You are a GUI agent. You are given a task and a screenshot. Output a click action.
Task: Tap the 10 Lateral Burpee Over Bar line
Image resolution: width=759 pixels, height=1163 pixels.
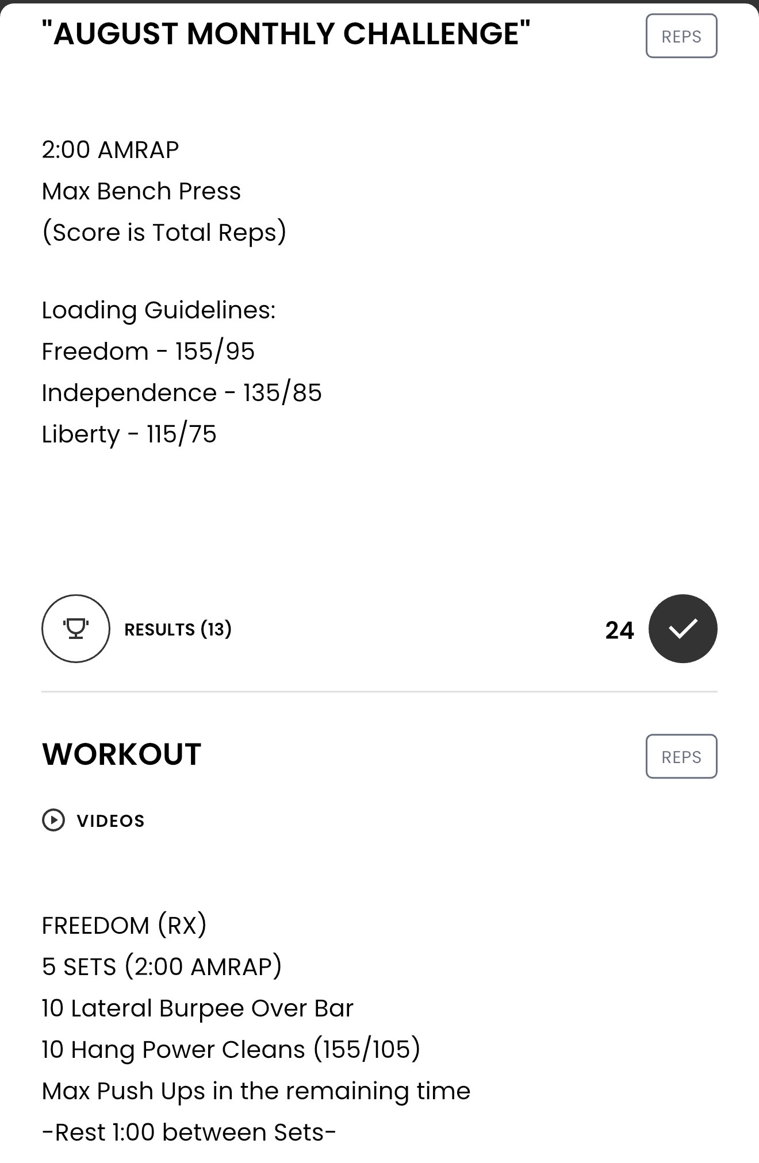(198, 1008)
